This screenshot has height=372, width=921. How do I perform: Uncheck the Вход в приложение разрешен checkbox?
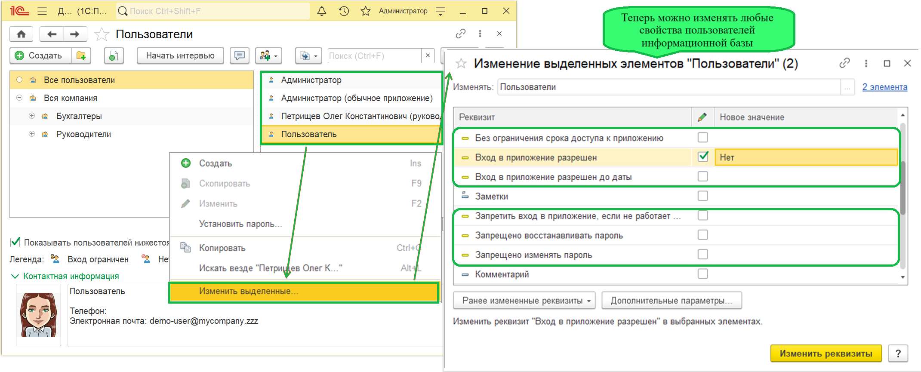(702, 157)
